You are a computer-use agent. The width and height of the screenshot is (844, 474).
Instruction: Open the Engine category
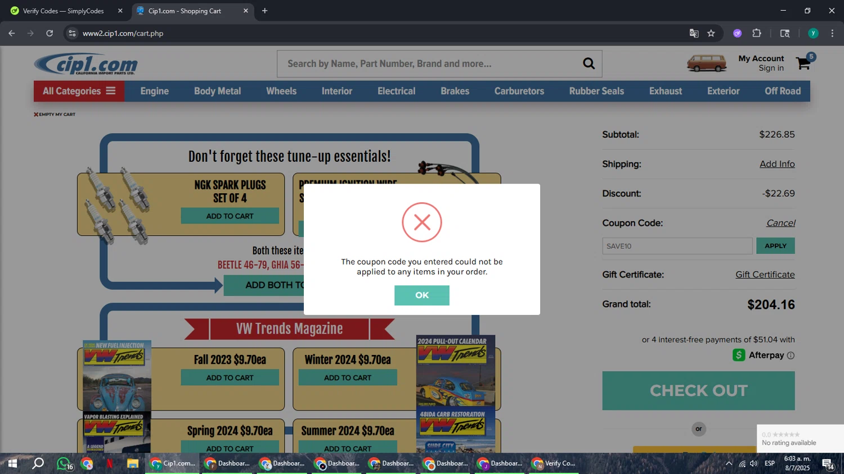[x=154, y=91]
